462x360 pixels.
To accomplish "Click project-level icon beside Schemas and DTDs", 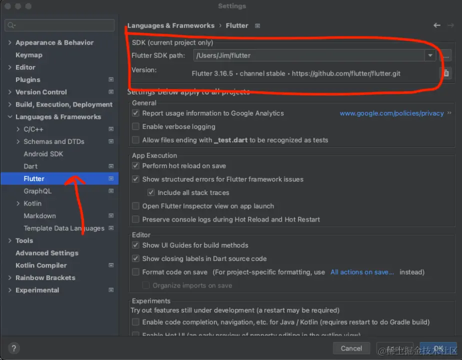I will tap(111, 141).
